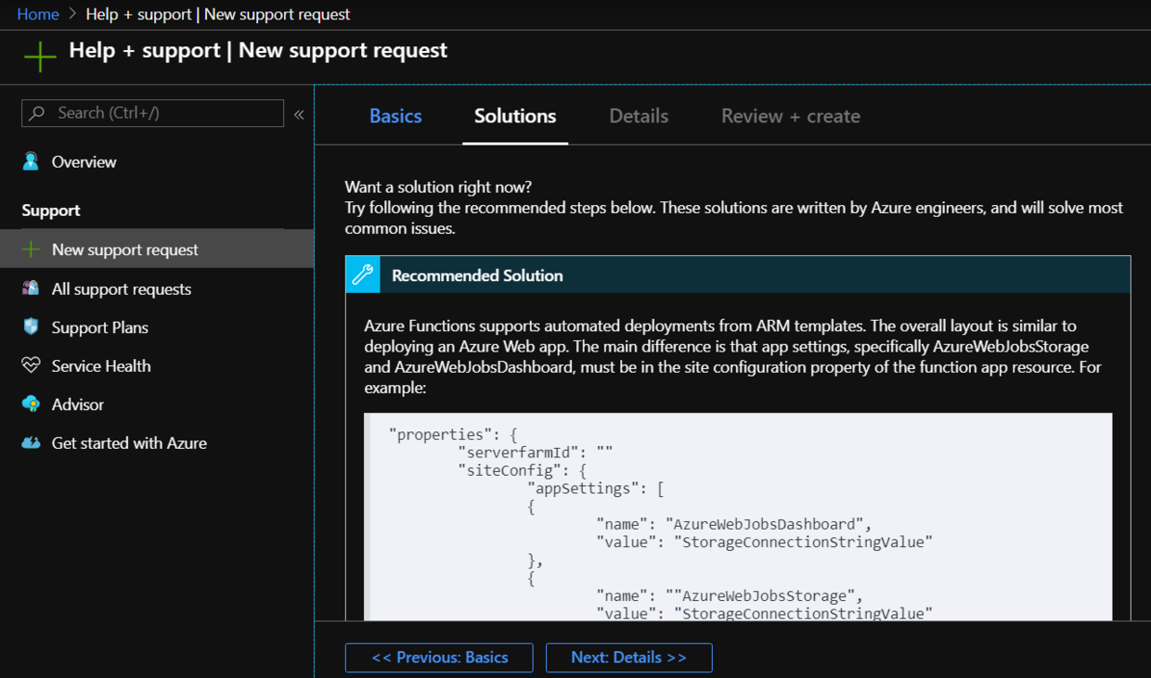Click the Overview person icon

click(31, 162)
